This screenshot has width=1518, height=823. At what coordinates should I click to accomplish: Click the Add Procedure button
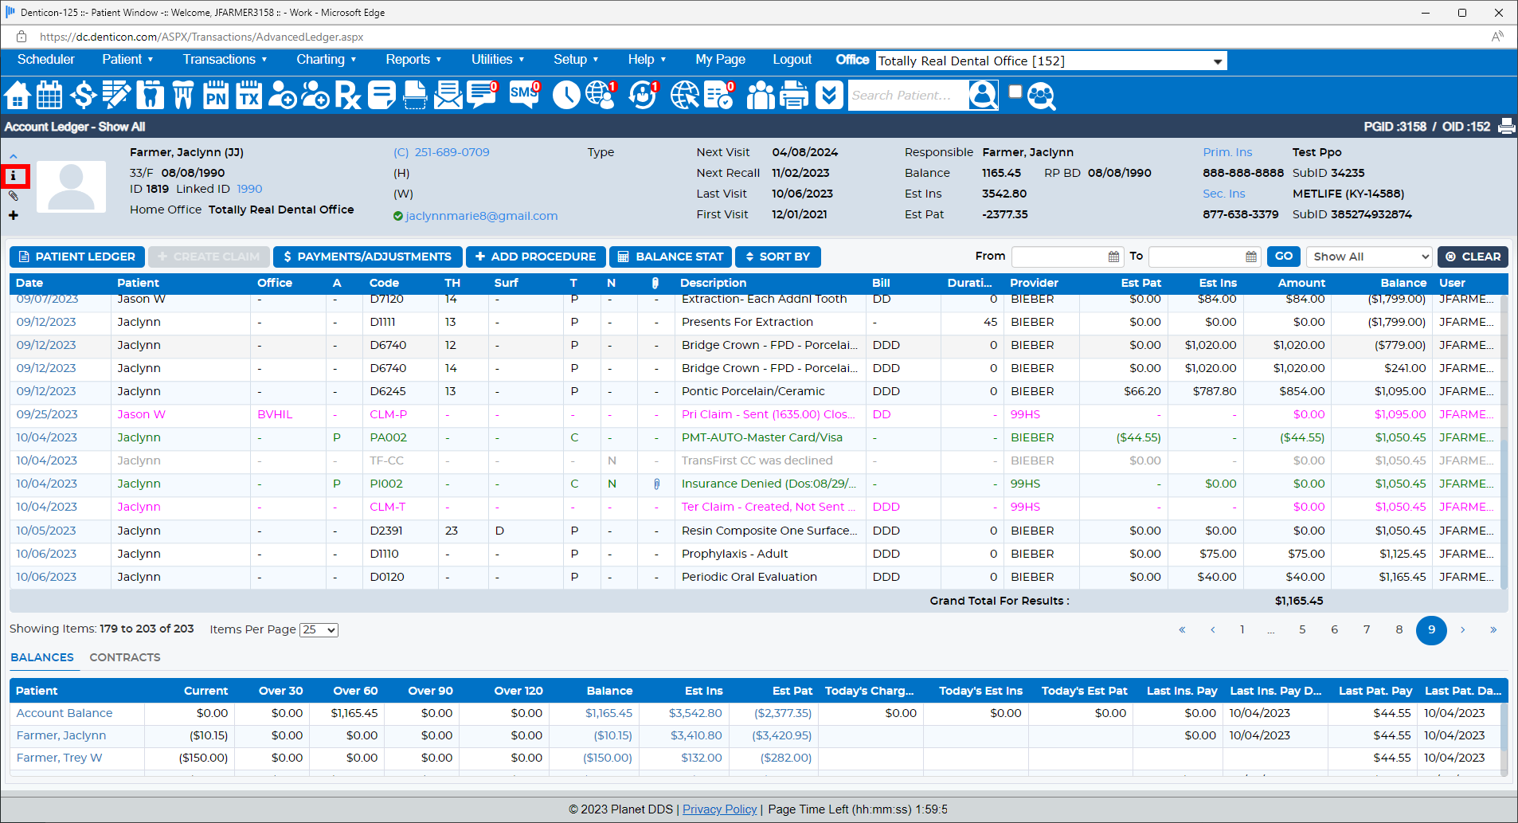(x=535, y=257)
